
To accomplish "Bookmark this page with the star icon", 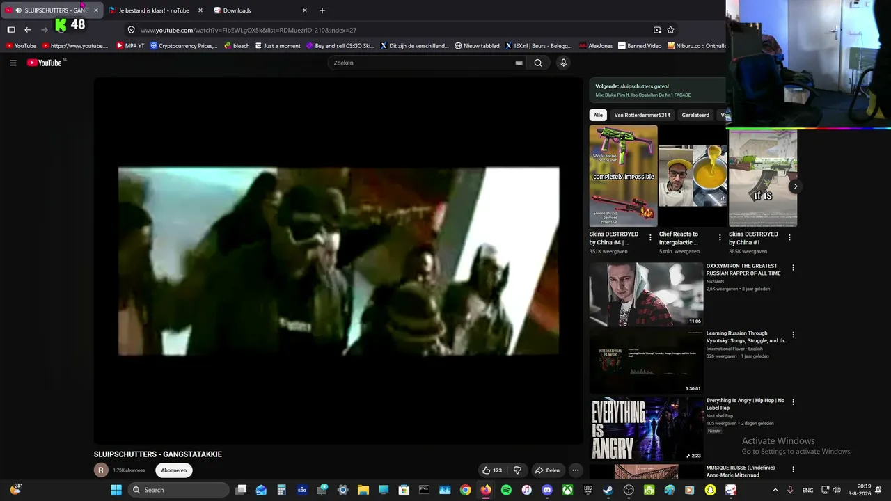I will pyautogui.click(x=670, y=30).
